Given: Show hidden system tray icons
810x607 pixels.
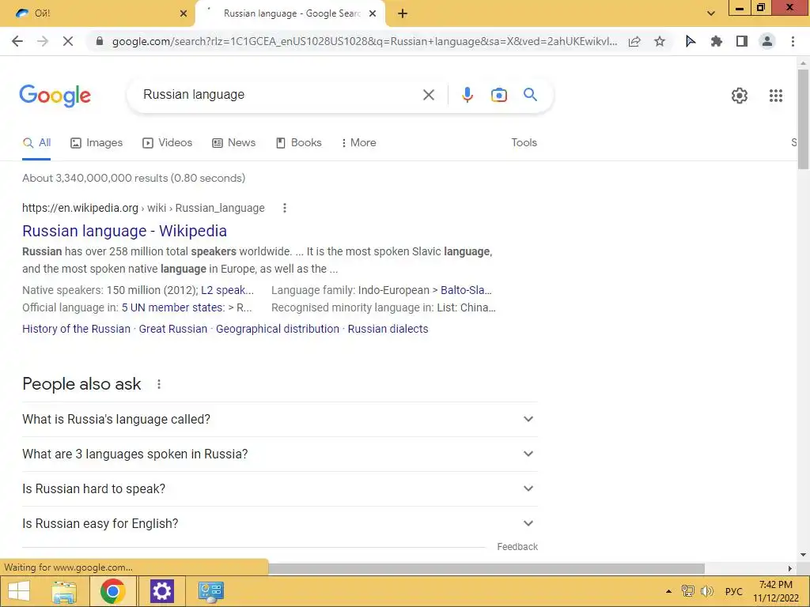Looking at the screenshot, I should 668,591.
